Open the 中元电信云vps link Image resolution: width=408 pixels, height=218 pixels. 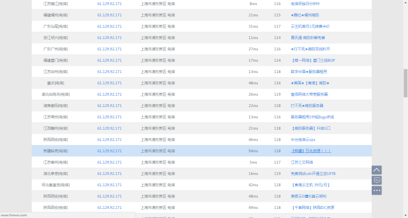click(x=303, y=140)
